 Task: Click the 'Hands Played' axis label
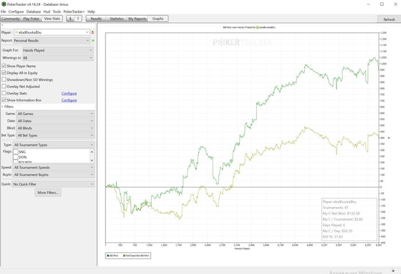(242, 248)
